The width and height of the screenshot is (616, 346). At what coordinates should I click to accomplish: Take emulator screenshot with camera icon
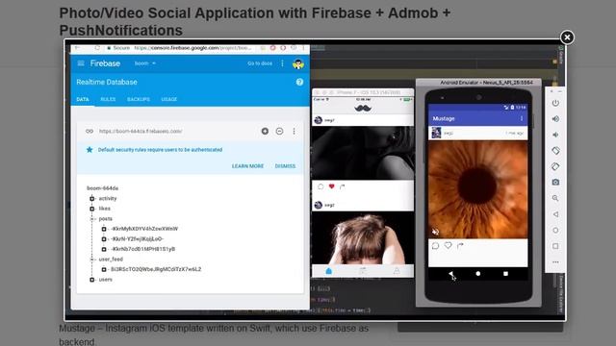[555, 183]
